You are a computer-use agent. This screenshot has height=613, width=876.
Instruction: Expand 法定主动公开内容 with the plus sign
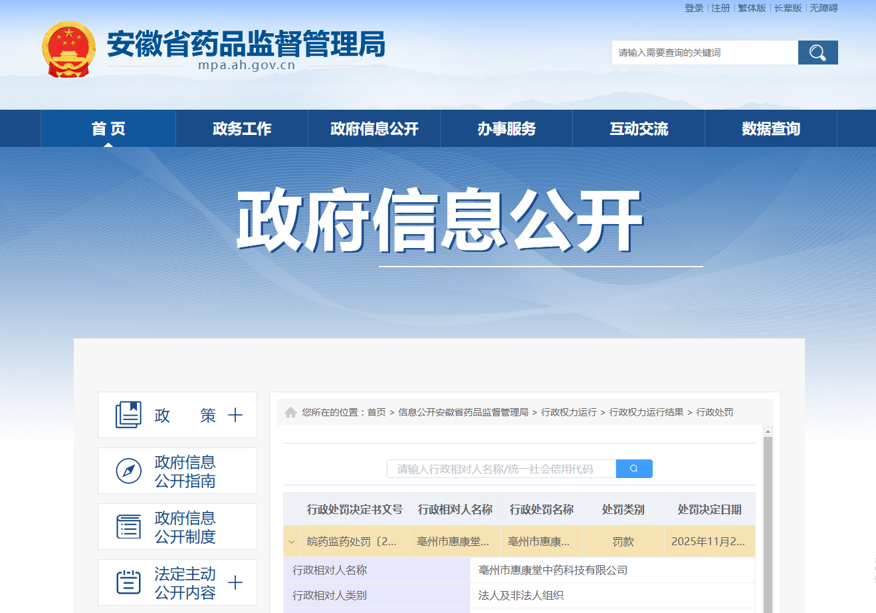tap(235, 583)
